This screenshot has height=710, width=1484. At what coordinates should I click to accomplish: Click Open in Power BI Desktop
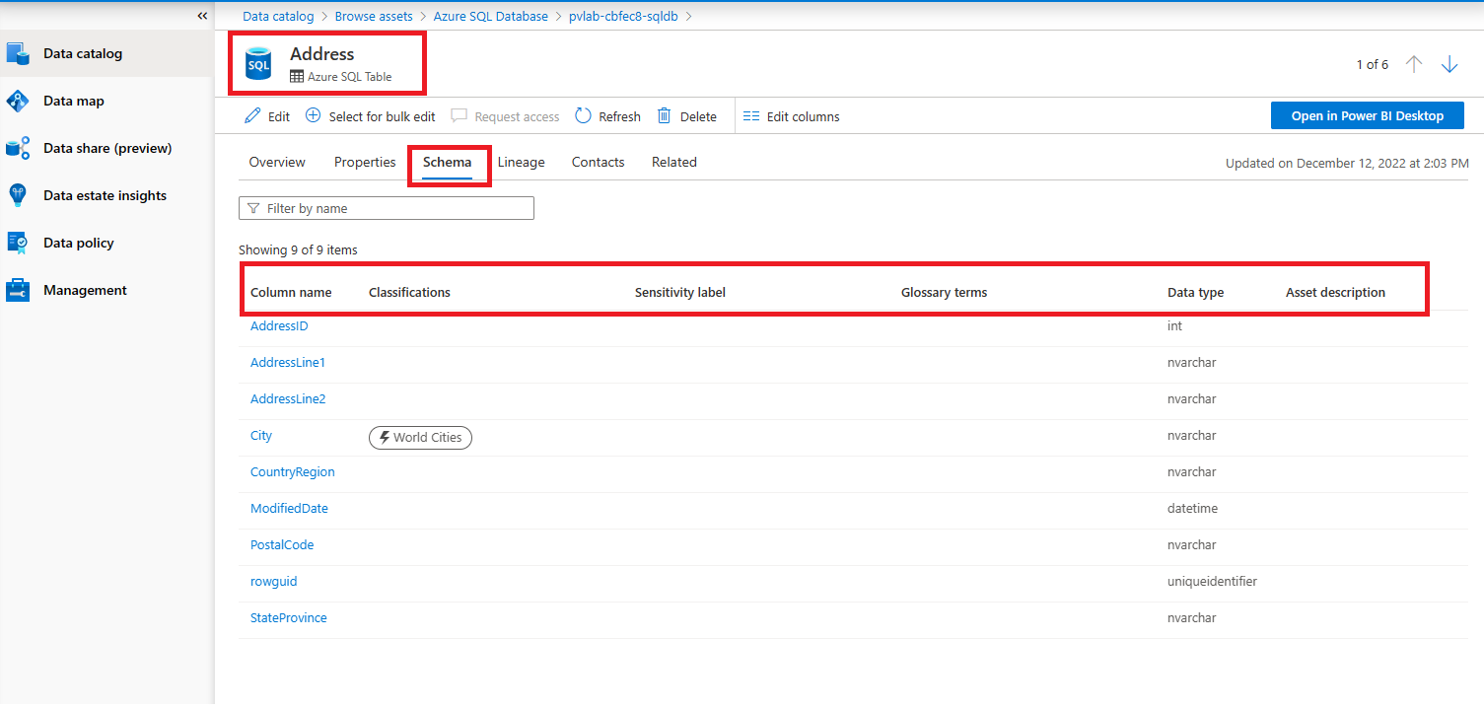[1367, 115]
